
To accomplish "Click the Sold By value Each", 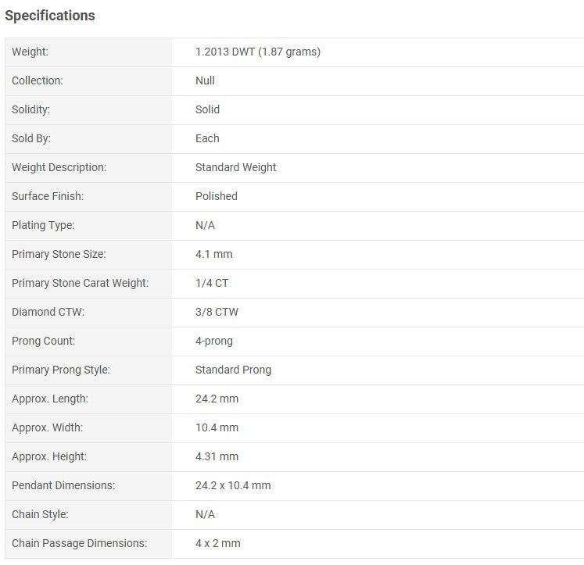I will [x=207, y=138].
